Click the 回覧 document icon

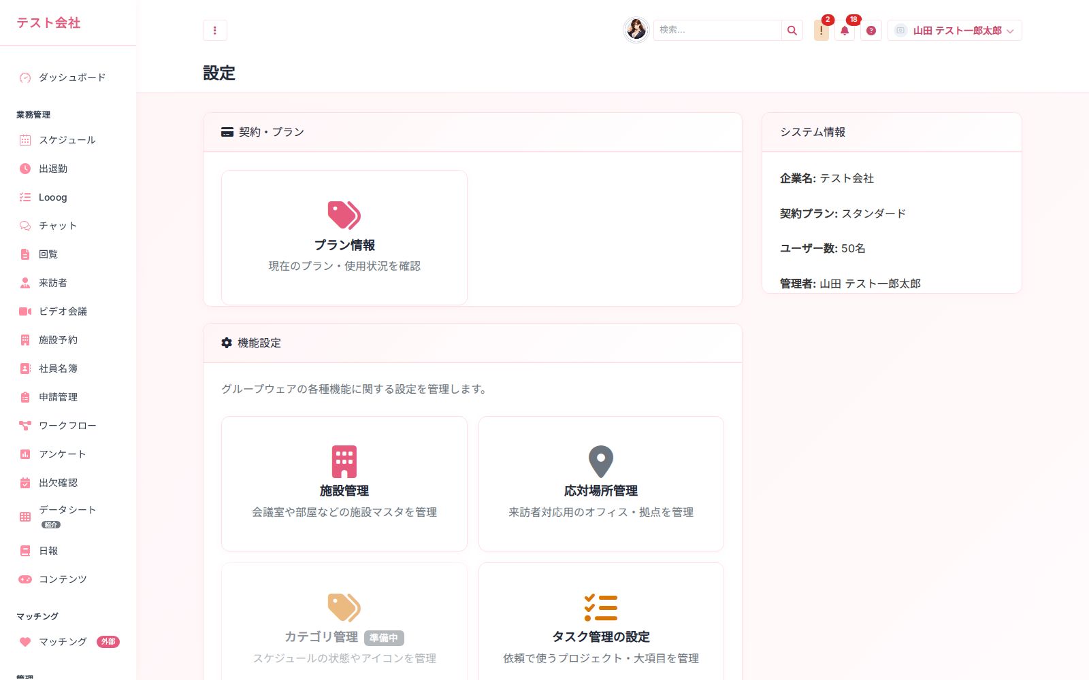click(25, 254)
